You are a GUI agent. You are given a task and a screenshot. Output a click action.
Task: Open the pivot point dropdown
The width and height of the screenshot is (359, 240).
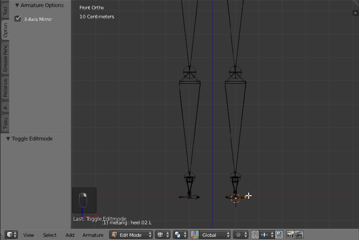click(180, 235)
